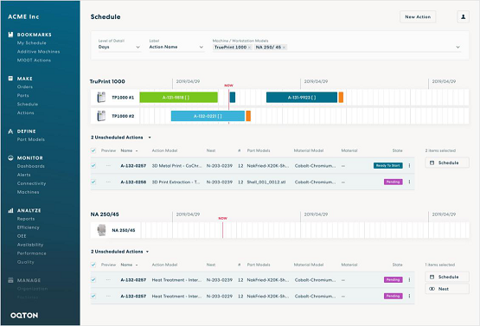Click the Define section icon
480x326 pixels.
(10, 131)
